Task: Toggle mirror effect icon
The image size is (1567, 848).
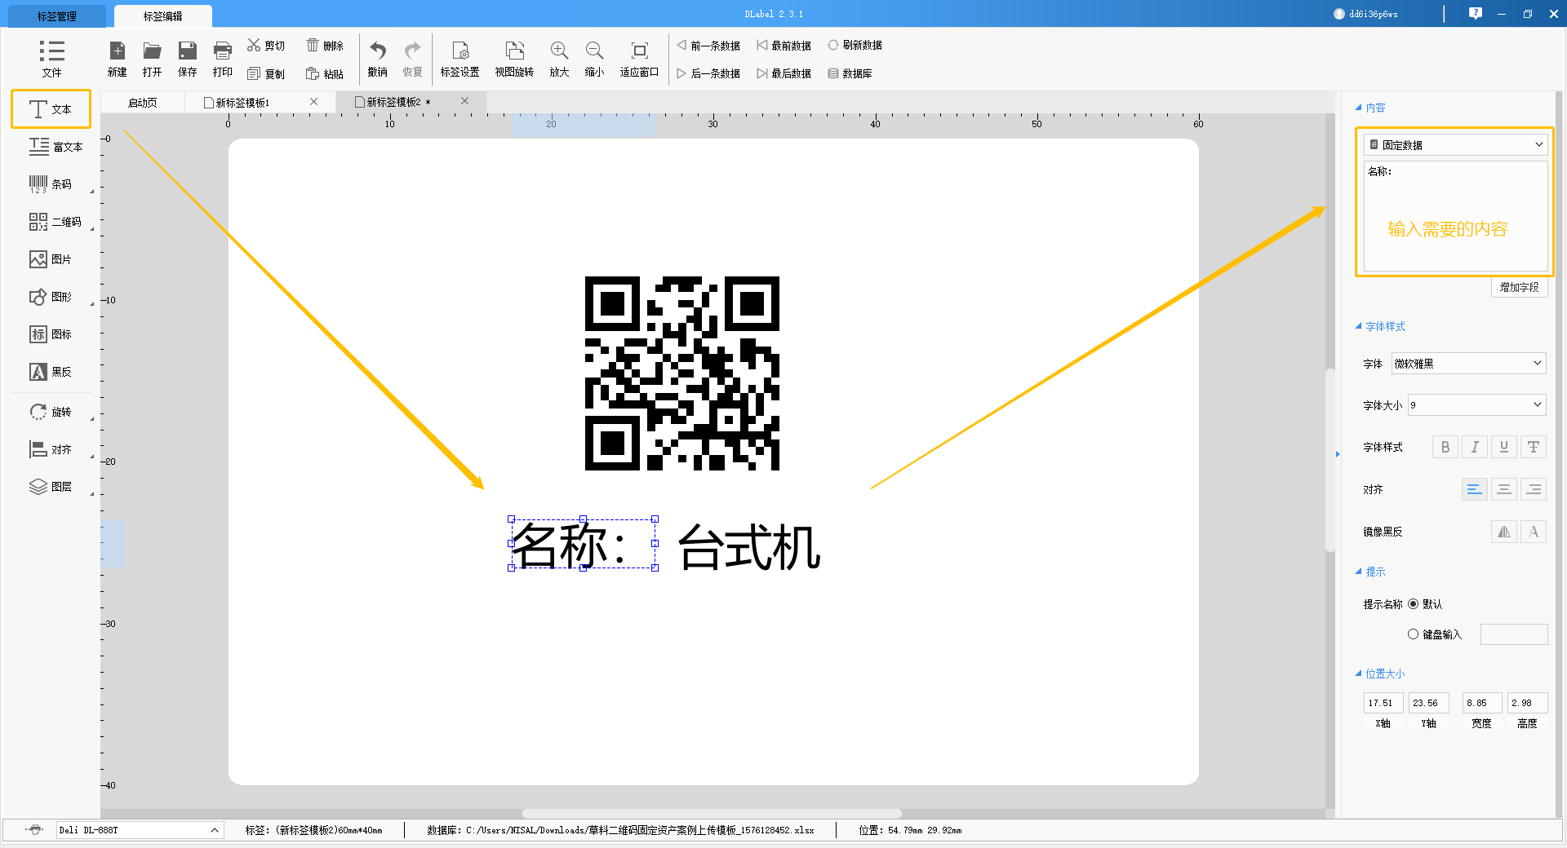Action: 1503,532
